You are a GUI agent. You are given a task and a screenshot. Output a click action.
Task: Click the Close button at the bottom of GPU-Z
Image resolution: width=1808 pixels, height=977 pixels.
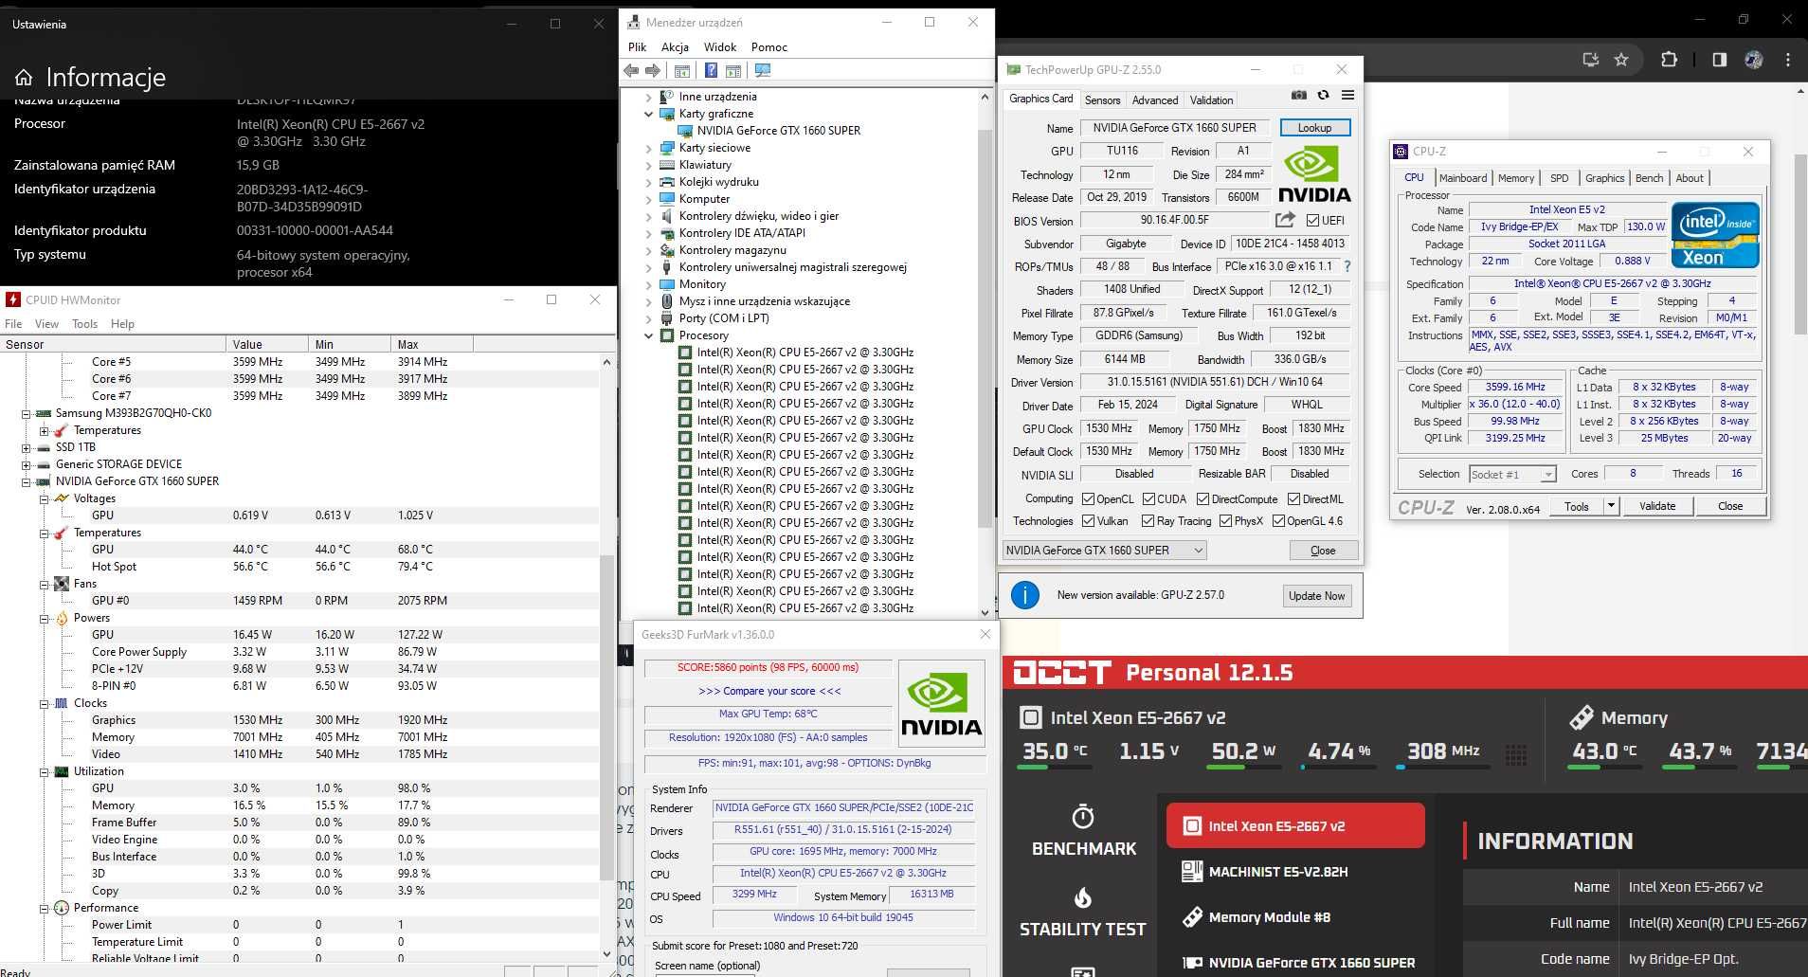point(1323,551)
